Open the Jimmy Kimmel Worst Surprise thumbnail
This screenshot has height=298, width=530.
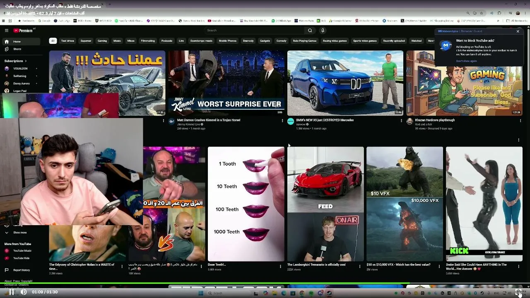click(226, 83)
